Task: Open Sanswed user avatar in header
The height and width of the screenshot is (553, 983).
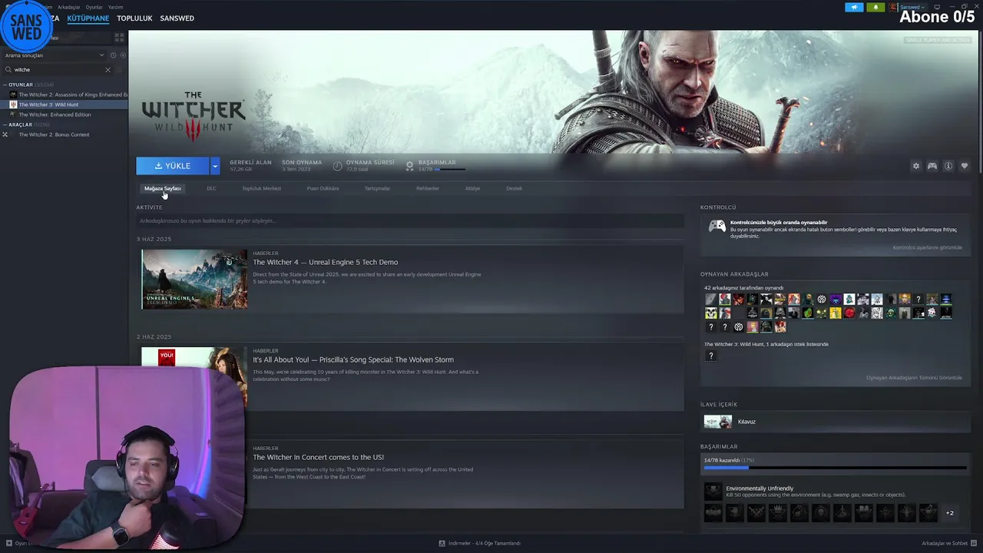Action: click(x=894, y=7)
